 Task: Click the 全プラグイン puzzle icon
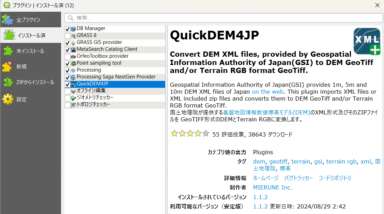[8, 20]
